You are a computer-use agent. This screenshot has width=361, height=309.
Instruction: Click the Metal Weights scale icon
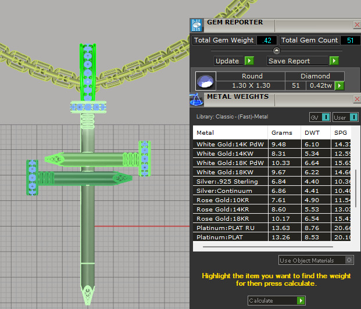[x=196, y=100]
